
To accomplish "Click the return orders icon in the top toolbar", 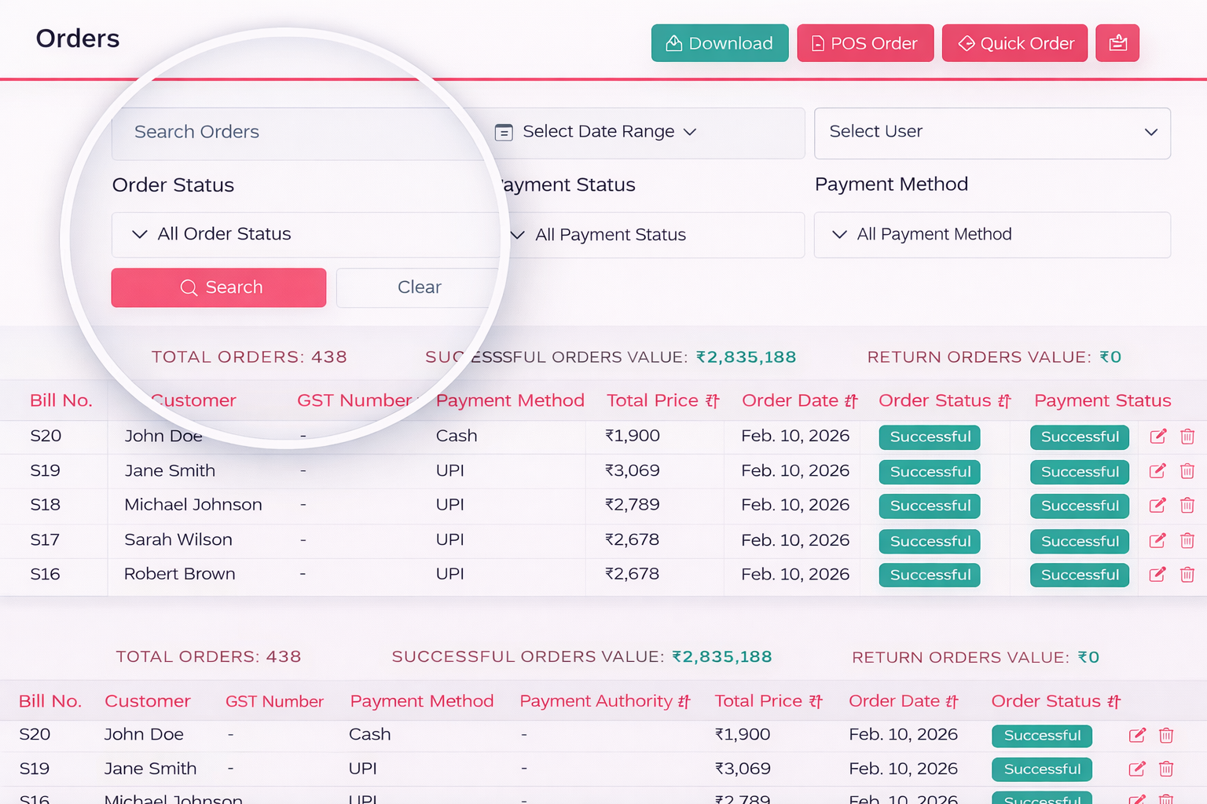I will (1117, 43).
